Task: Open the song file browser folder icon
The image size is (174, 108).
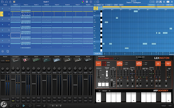Action: [2, 2]
